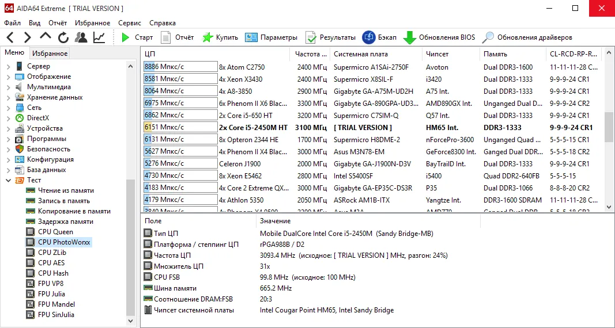Switch to the Избранное tab
Image resolution: width=615 pixels, height=328 pixels.
click(x=50, y=54)
